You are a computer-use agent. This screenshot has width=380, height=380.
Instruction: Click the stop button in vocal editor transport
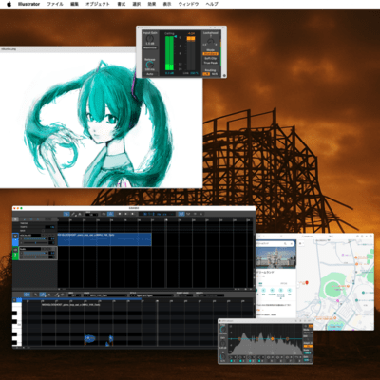[x=120, y=214]
